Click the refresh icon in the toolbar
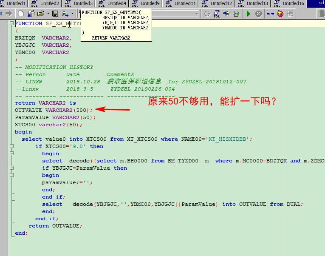This screenshot has height=256, width=325. tap(207, 14)
